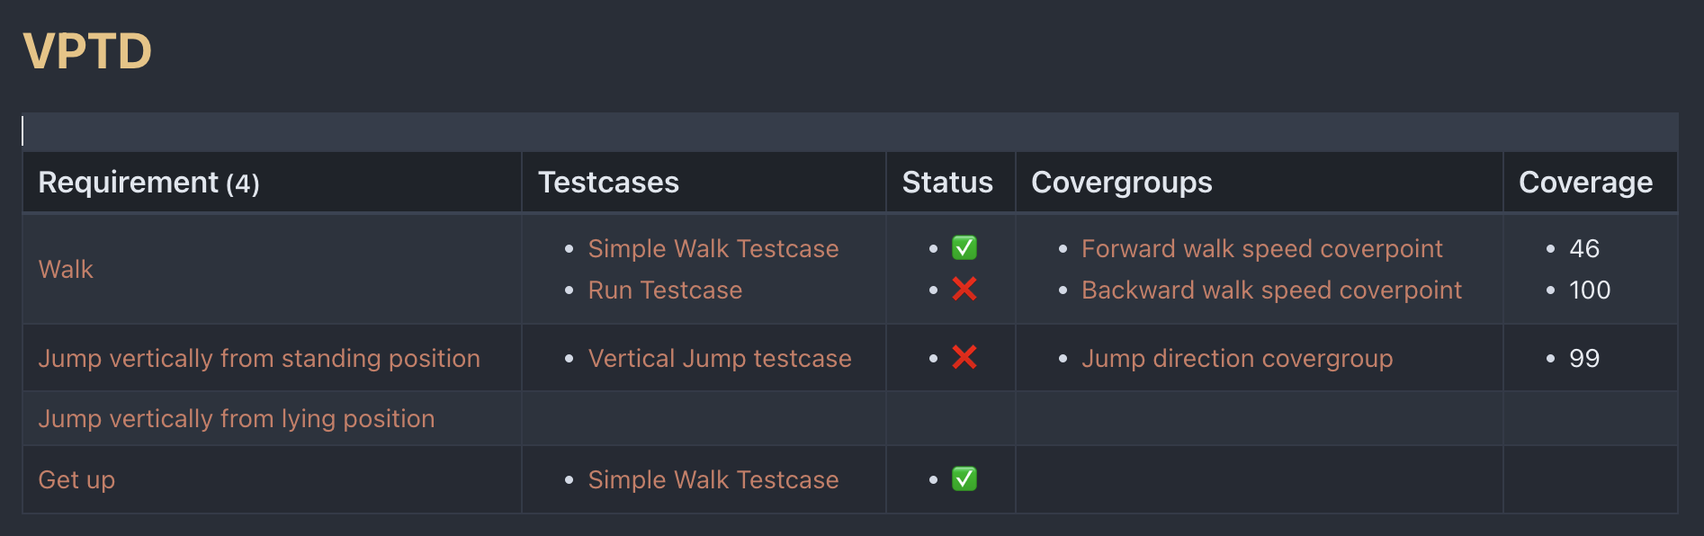Screen dimensions: 1704x536
Task: Click the Testcases column header
Action: [608, 183]
